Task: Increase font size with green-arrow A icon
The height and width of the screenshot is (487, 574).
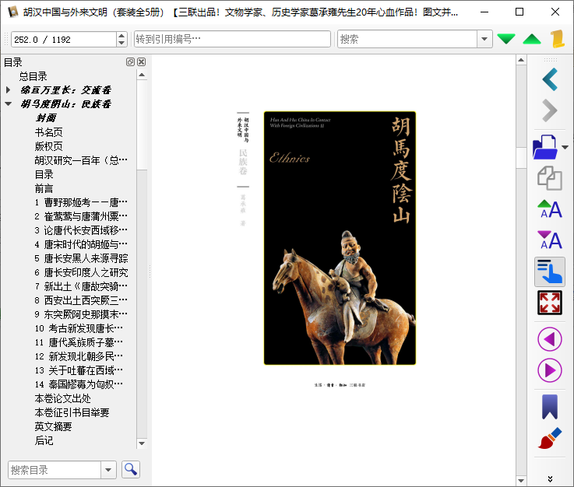Action: point(550,209)
